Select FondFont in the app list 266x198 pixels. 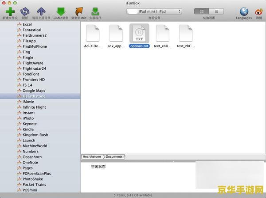pyautogui.click(x=31, y=74)
